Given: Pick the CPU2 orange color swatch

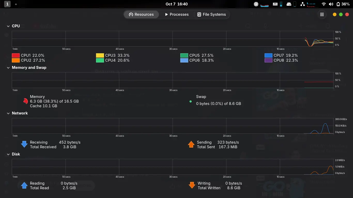Looking at the screenshot, I should (x=16, y=60).
